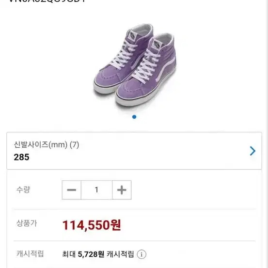Click the 수량 quantity label

(x=23, y=189)
